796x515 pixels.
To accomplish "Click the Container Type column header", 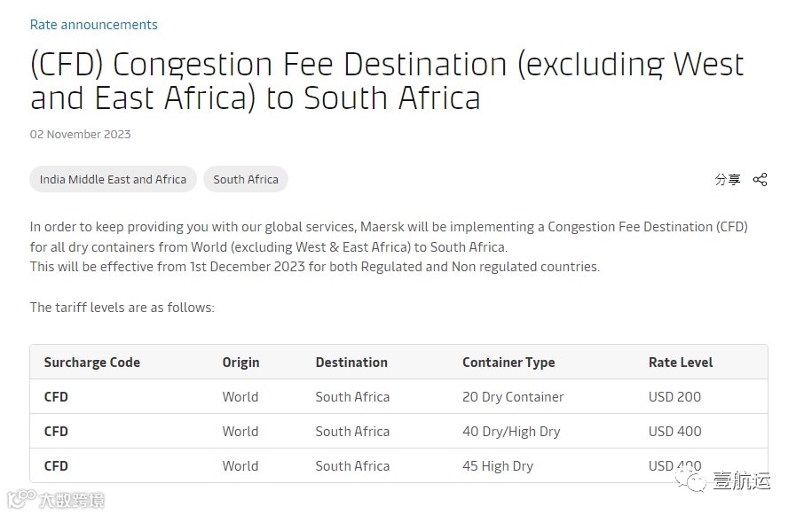I will point(508,363).
